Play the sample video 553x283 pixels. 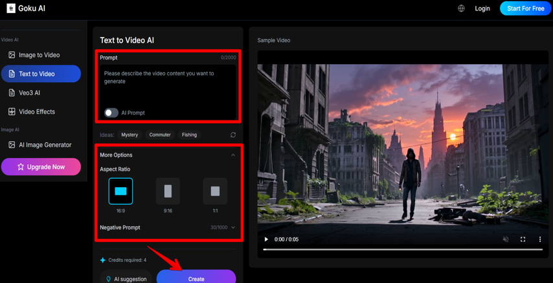tap(266, 240)
